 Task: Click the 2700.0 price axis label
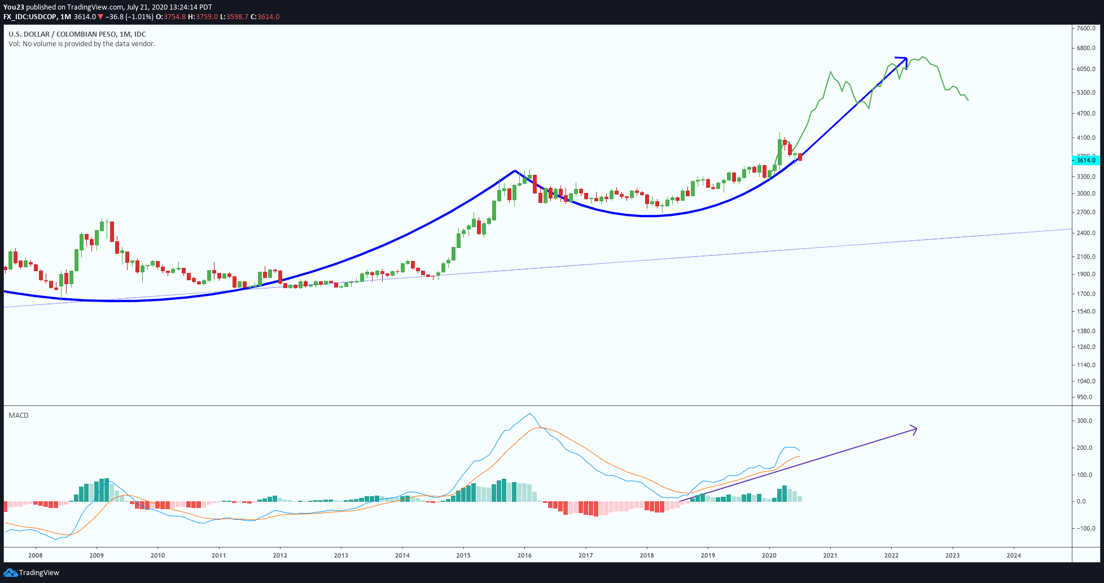pos(1086,213)
